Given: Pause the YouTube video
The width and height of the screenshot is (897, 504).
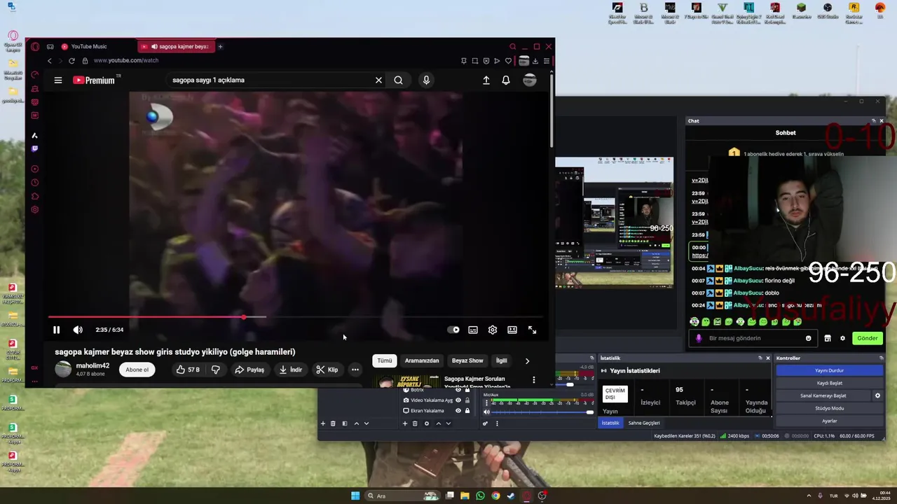Looking at the screenshot, I should [56, 330].
